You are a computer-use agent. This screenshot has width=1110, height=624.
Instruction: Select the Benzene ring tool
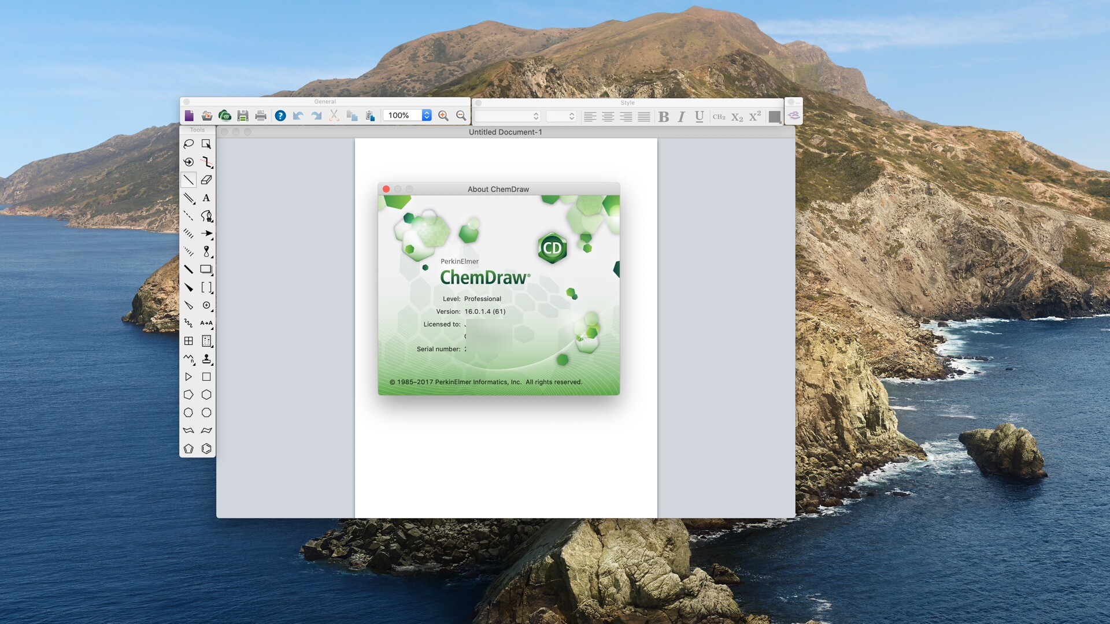[206, 448]
